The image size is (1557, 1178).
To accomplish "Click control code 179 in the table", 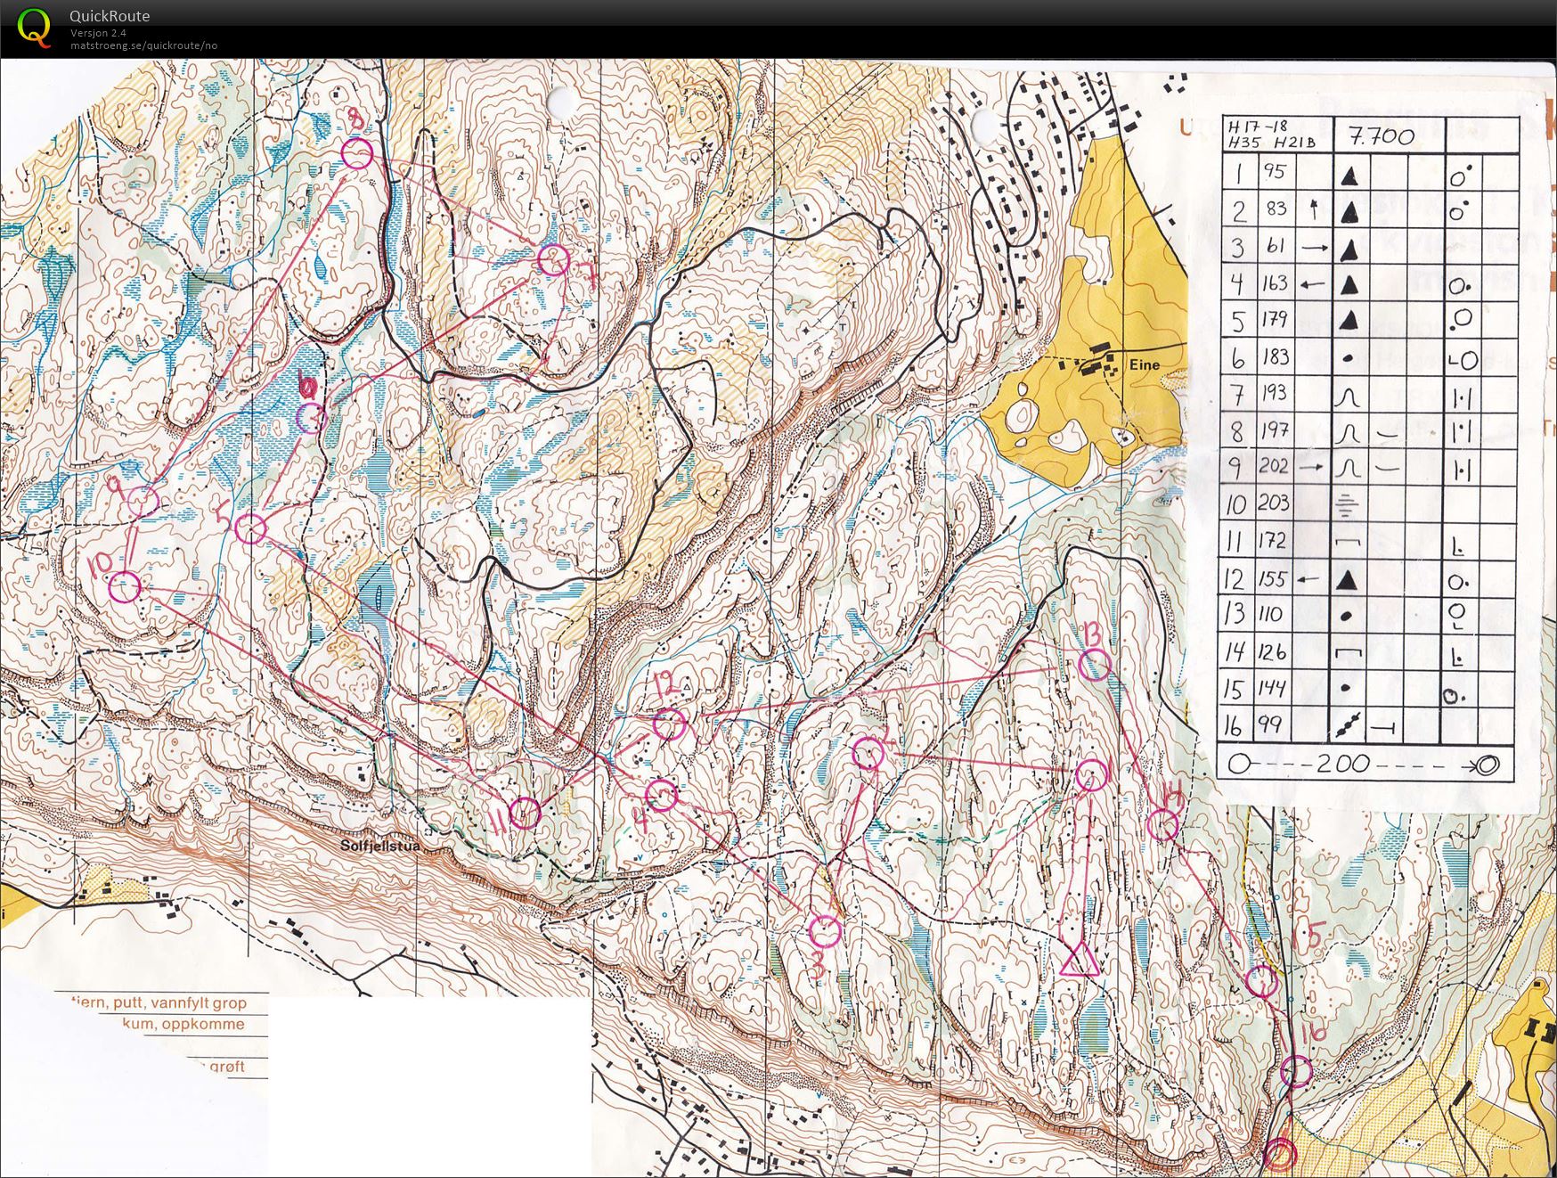I will [x=1275, y=320].
